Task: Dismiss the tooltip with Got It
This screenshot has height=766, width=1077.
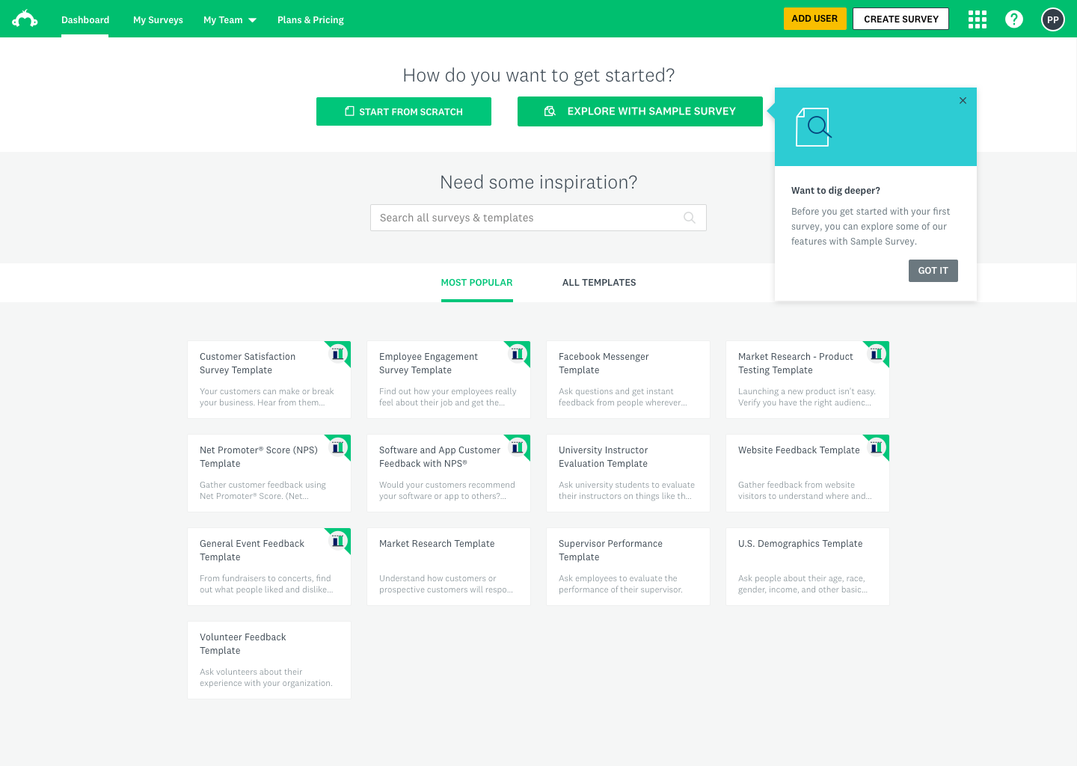Action: (x=933, y=271)
